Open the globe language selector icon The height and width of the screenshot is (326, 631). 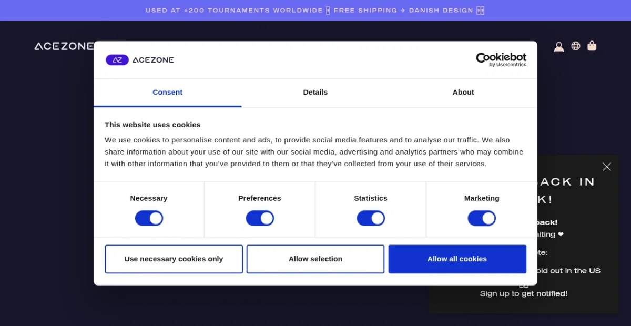pos(576,46)
